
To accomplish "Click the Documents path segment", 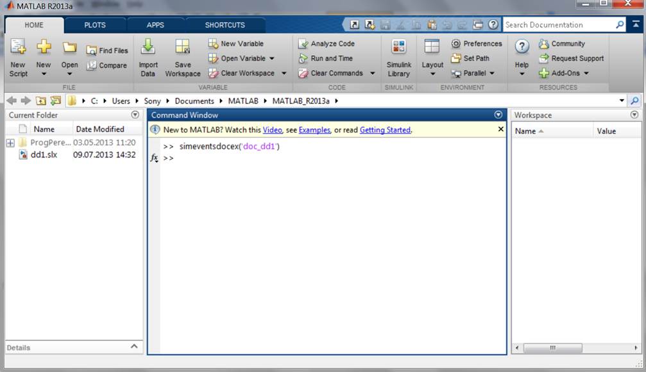I will coord(194,101).
